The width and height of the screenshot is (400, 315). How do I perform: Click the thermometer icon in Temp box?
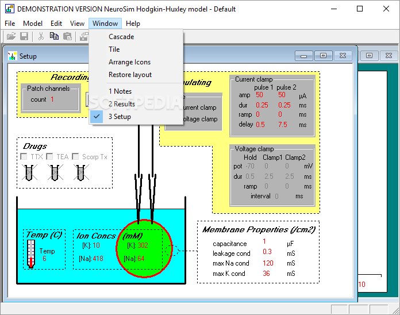pyautogui.click(x=31, y=254)
